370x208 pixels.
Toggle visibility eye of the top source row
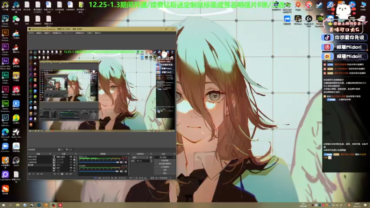click(x=71, y=157)
